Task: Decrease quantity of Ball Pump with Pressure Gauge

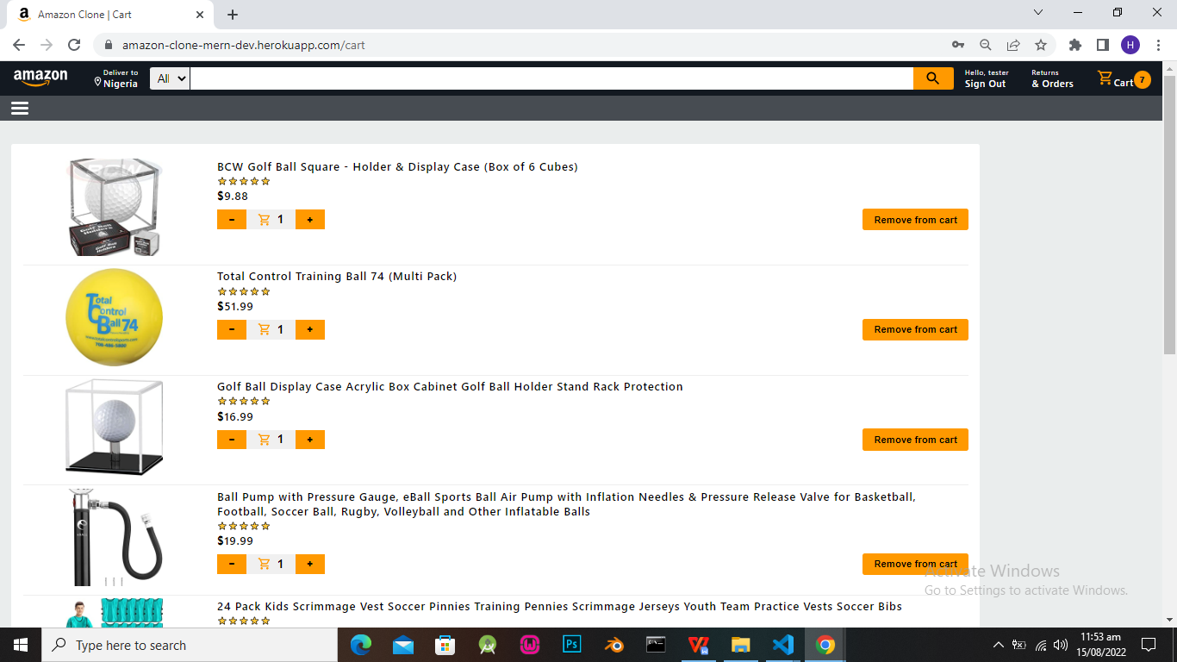Action: [232, 564]
